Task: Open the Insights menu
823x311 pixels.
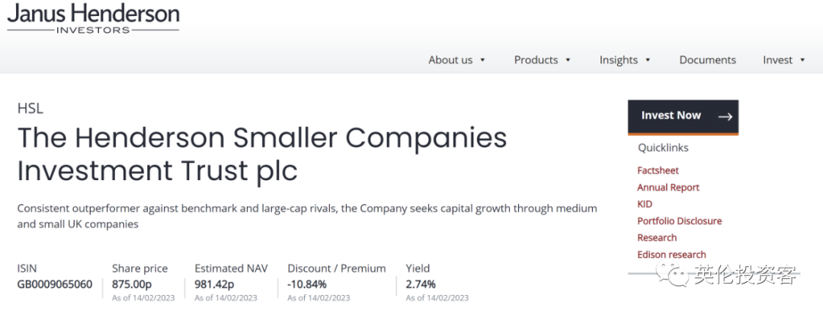Action: (618, 60)
